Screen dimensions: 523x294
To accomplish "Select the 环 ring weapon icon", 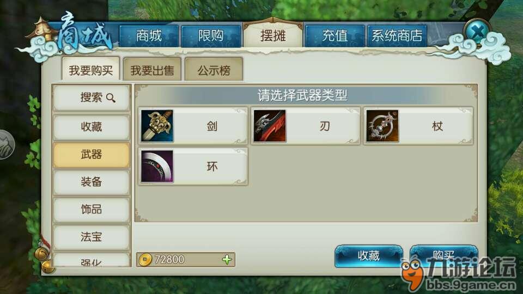I will coord(157,167).
